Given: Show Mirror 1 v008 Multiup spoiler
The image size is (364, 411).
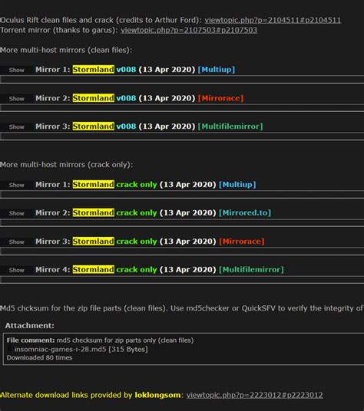Looking at the screenshot, I should tap(17, 70).
